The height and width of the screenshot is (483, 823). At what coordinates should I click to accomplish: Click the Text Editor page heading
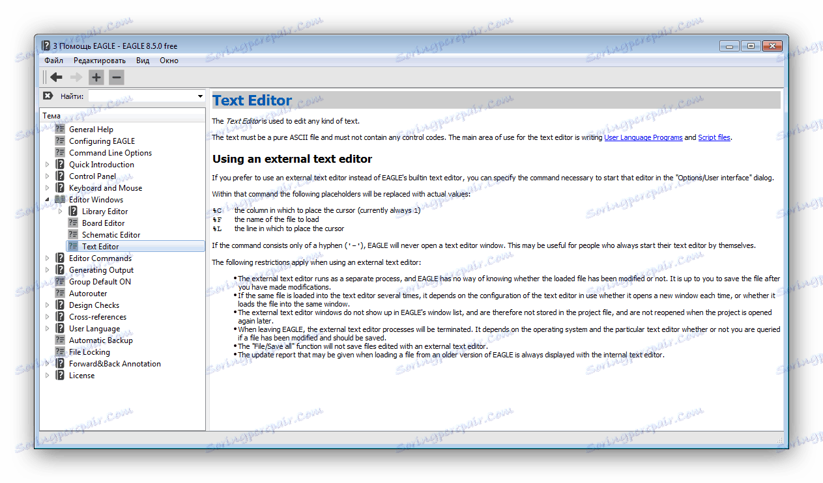point(252,100)
